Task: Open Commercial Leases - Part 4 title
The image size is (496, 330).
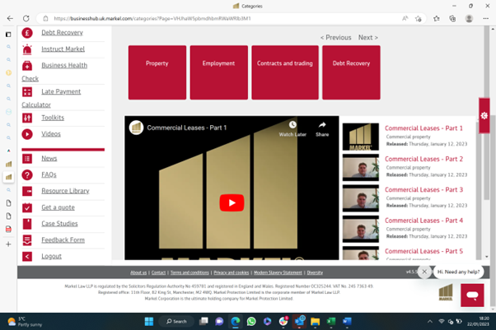Action: tap(423, 220)
